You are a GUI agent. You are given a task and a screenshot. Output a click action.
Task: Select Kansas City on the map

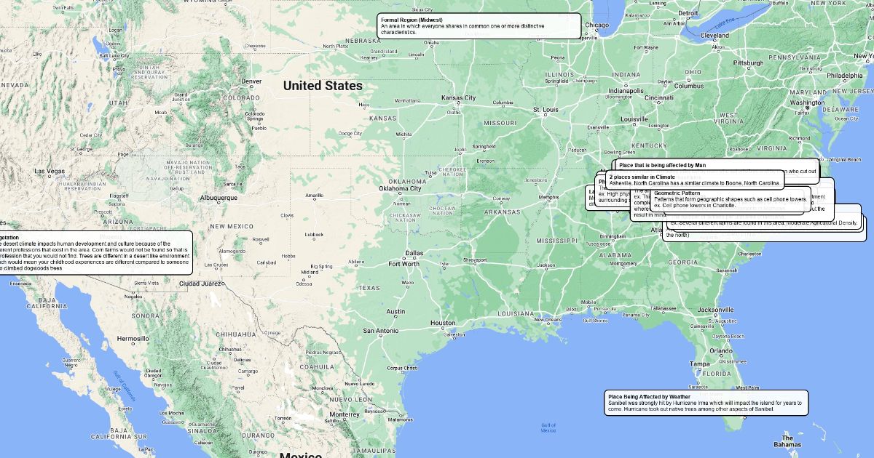click(x=458, y=98)
